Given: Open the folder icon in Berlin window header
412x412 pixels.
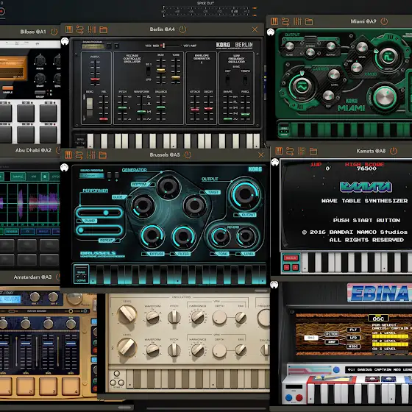Looking at the screenshot, I should [103, 29].
